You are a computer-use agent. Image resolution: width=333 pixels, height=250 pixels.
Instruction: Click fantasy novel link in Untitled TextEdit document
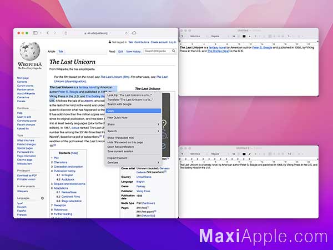(x=217, y=48)
